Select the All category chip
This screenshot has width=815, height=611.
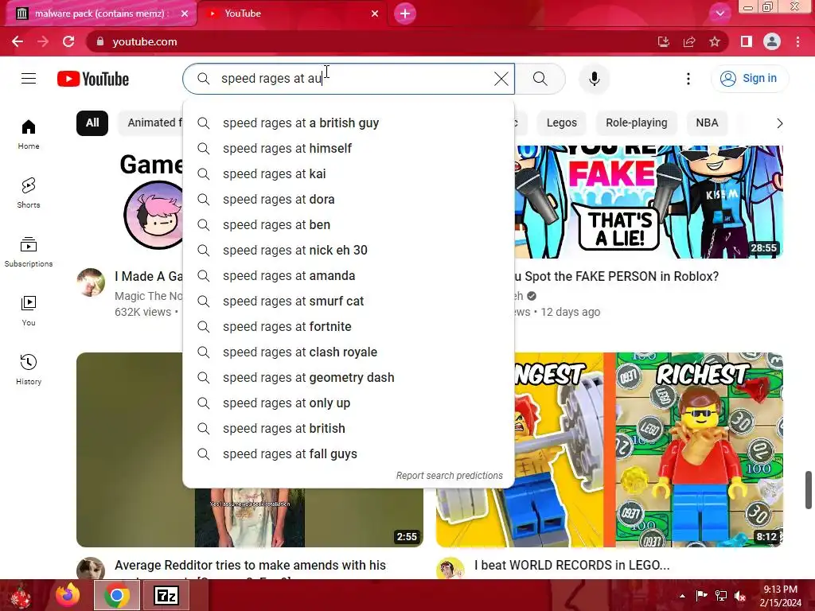(x=92, y=123)
